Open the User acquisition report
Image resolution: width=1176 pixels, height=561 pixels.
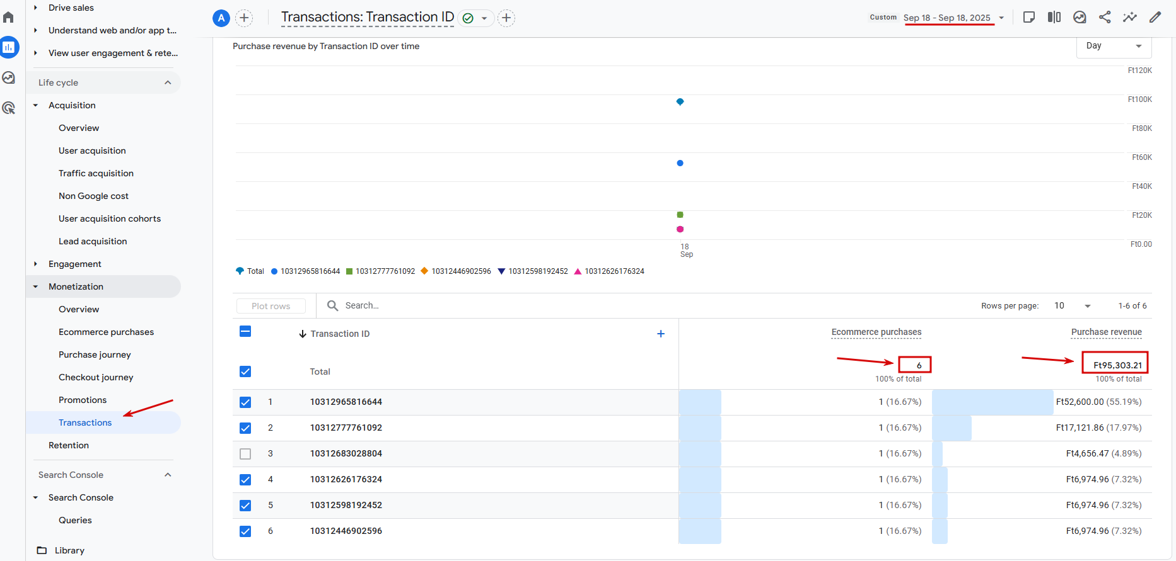(92, 150)
